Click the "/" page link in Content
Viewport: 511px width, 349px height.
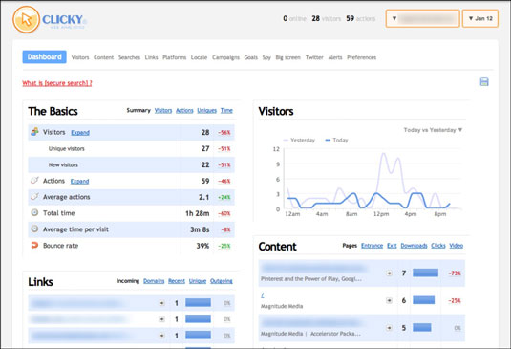(263, 295)
